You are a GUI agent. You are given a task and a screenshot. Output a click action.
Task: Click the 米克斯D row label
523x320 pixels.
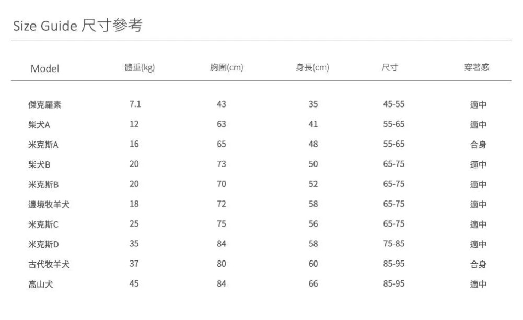click(x=43, y=244)
